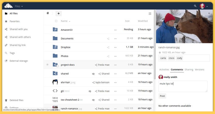215x114 pixels.
Task: Post the comment
Action: 162,96
